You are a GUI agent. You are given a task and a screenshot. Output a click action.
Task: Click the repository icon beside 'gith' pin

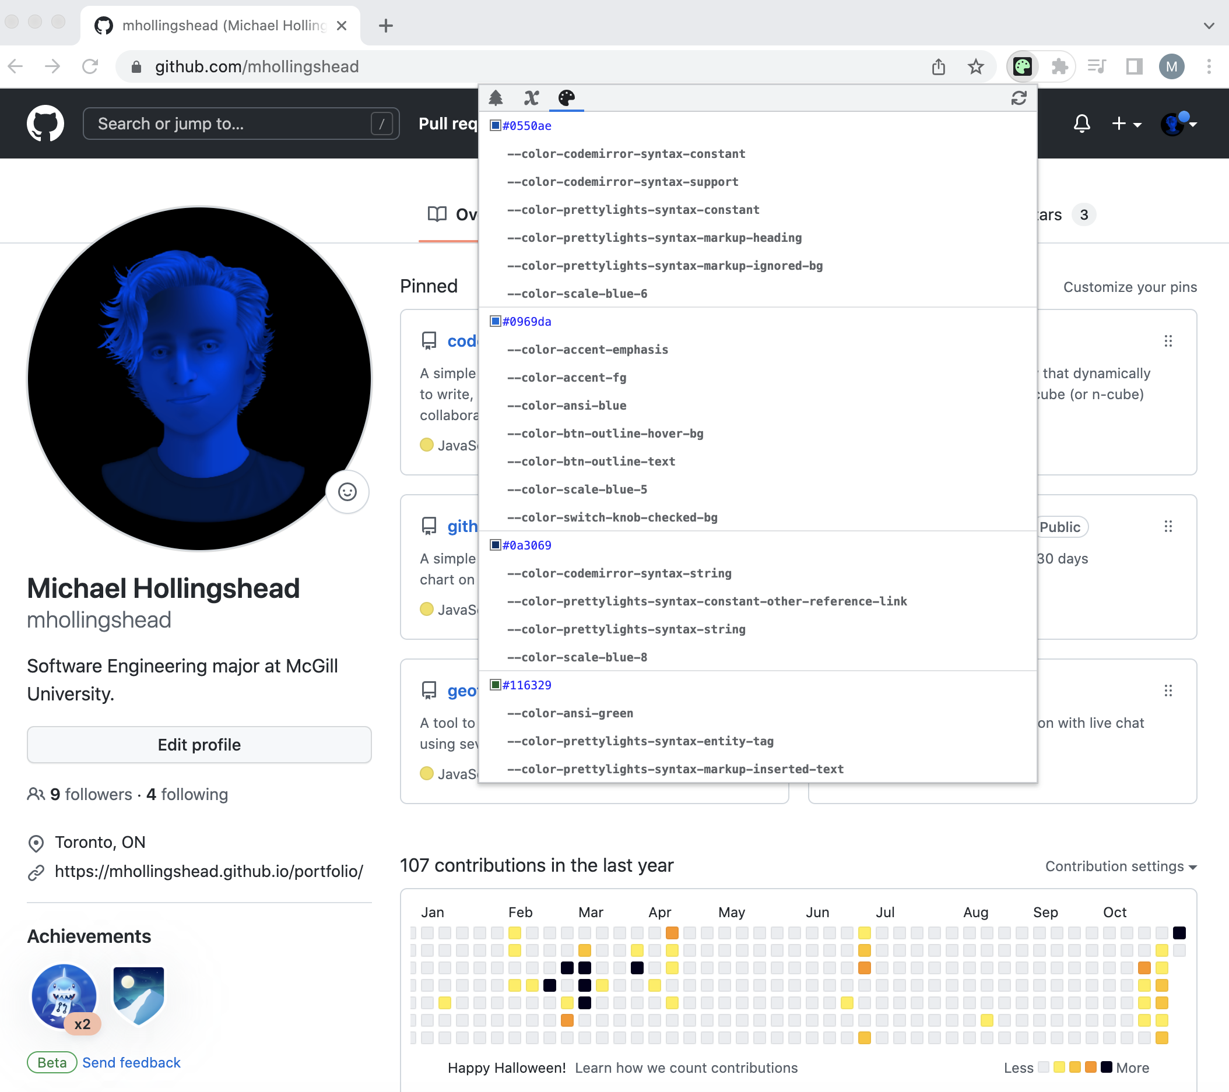coord(429,526)
